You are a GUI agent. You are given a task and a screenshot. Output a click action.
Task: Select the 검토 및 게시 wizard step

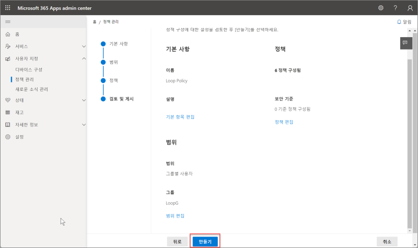point(121,99)
